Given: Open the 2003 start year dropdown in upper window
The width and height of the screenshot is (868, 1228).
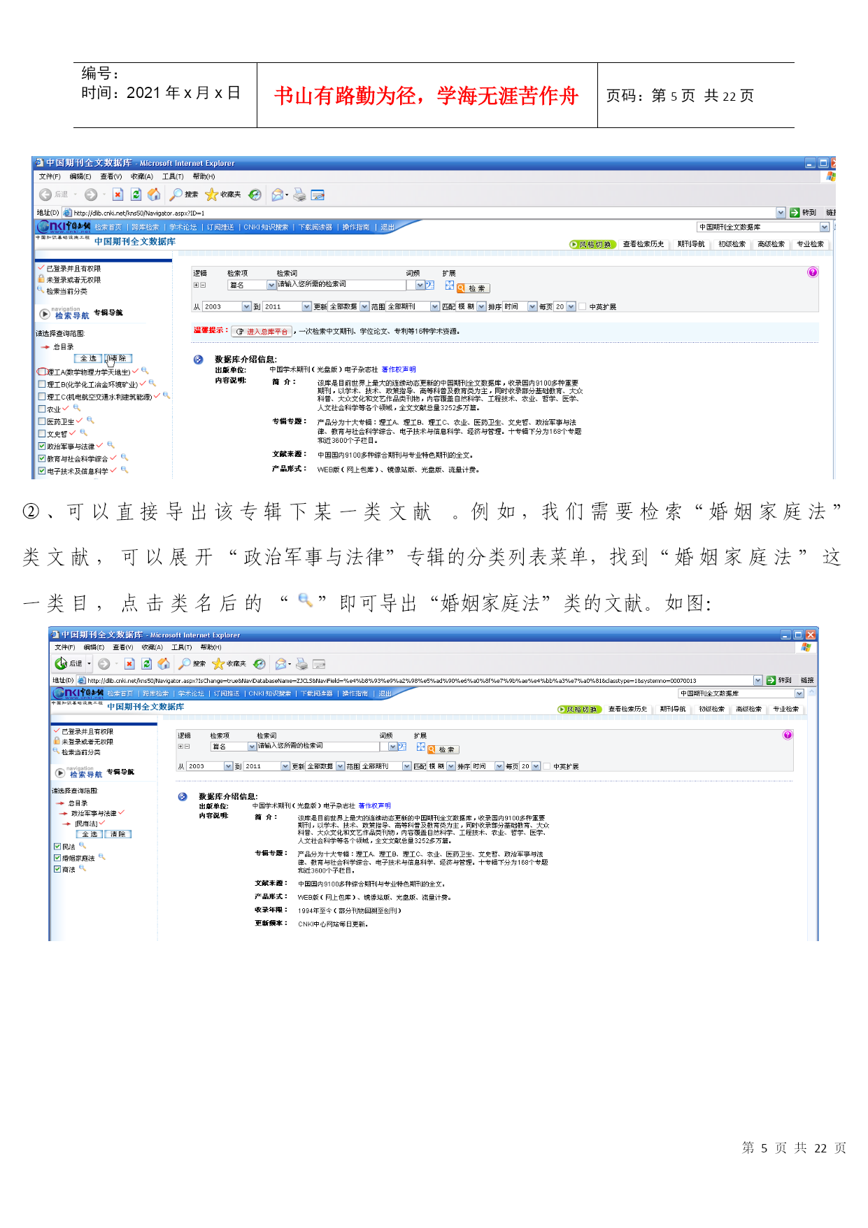Looking at the screenshot, I should [246, 306].
